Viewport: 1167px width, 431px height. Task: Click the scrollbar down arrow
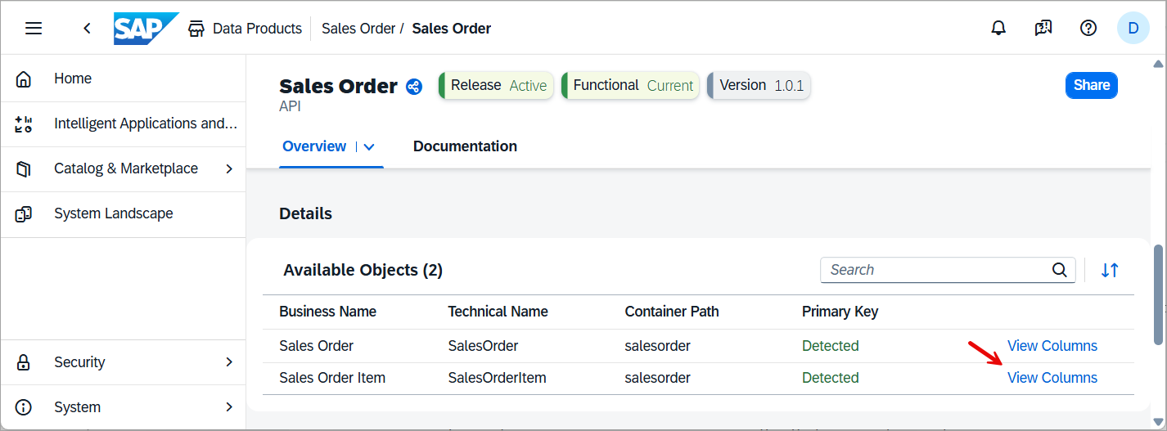coord(1158,421)
